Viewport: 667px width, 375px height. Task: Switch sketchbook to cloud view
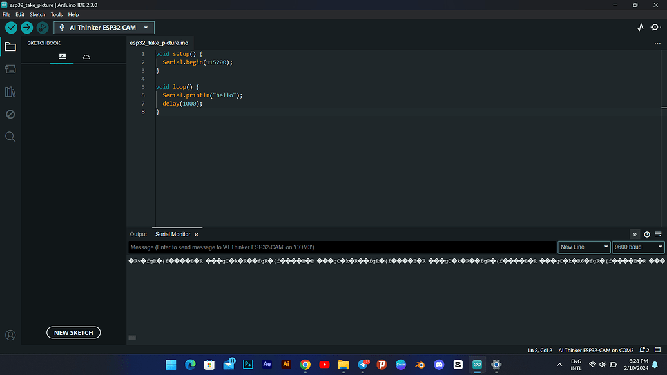pyautogui.click(x=86, y=57)
